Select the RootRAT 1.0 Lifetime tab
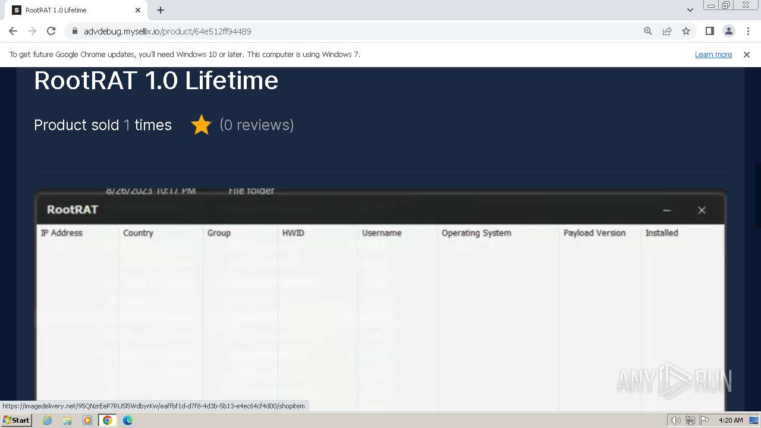 pos(77,10)
